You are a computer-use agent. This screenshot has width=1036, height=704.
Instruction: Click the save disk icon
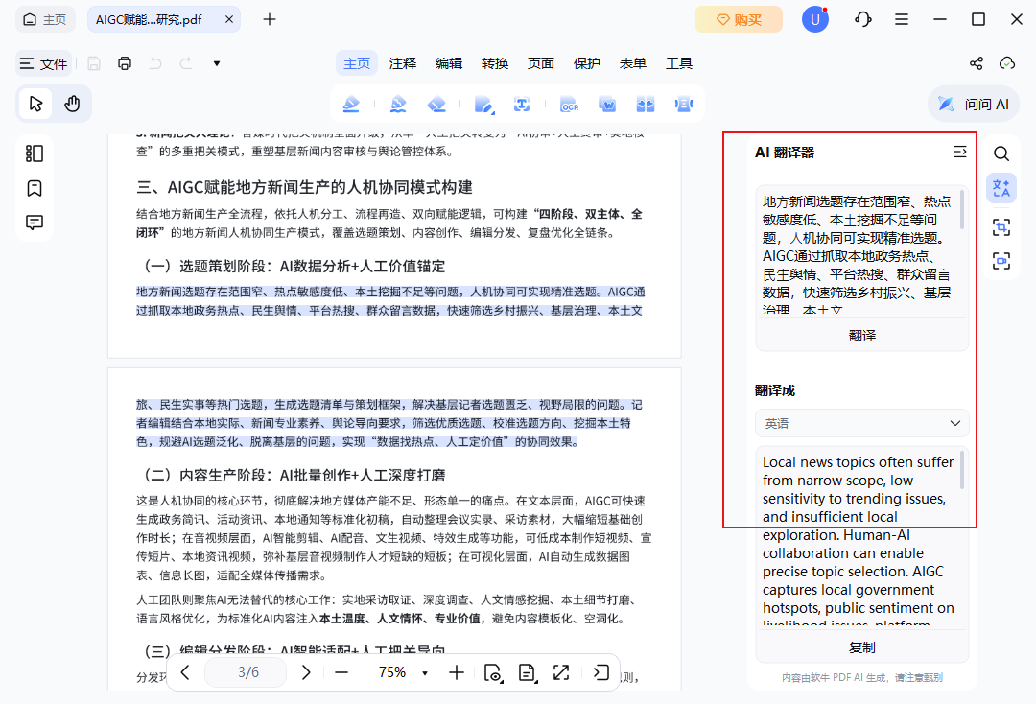[x=94, y=63]
